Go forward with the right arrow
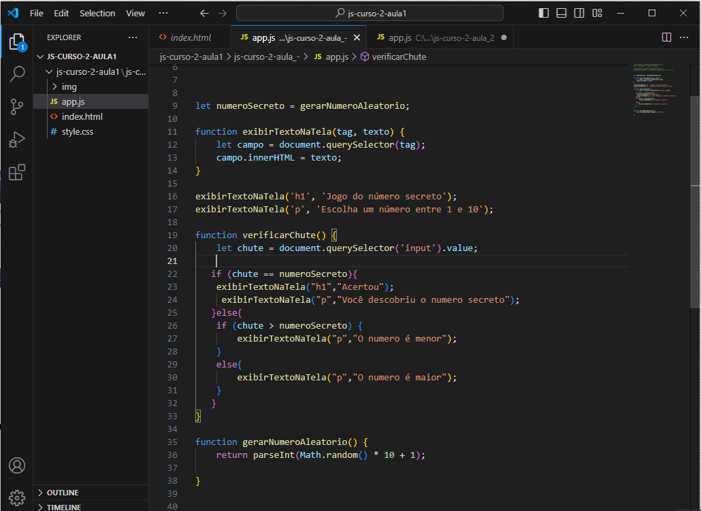 pos(222,14)
